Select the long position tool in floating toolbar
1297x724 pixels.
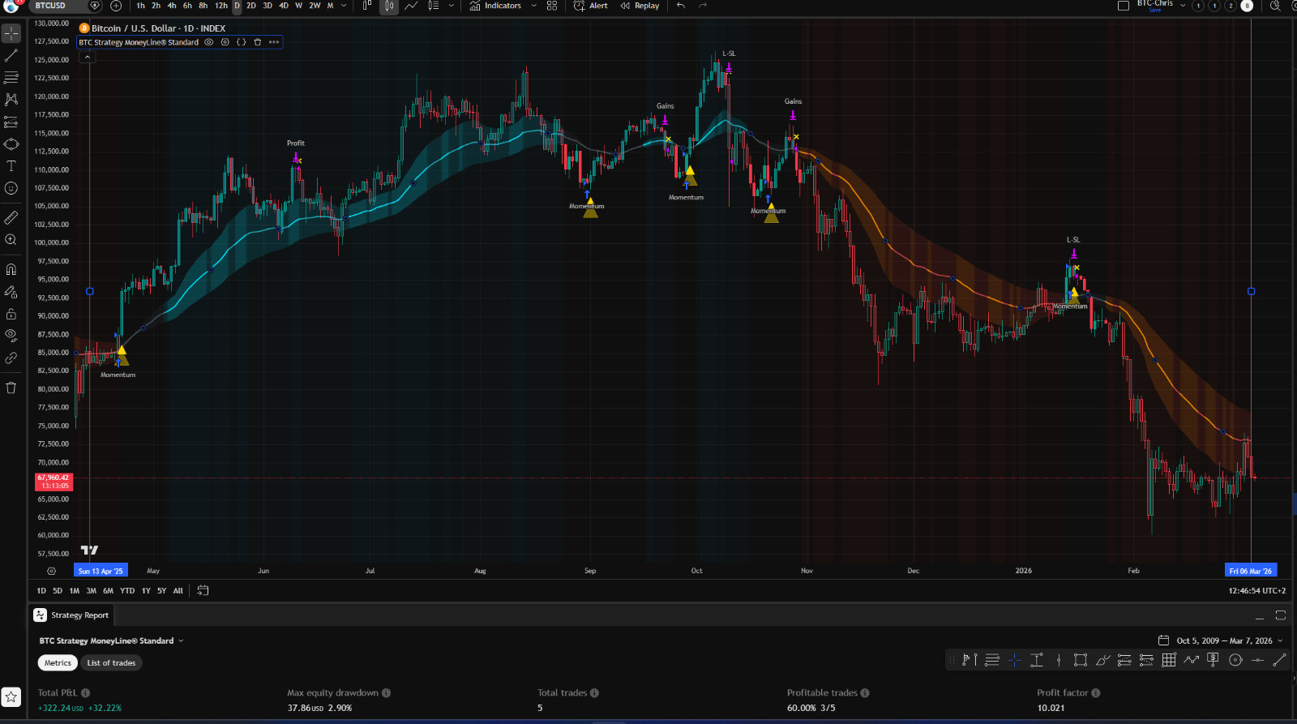pyautogui.click(x=1124, y=661)
